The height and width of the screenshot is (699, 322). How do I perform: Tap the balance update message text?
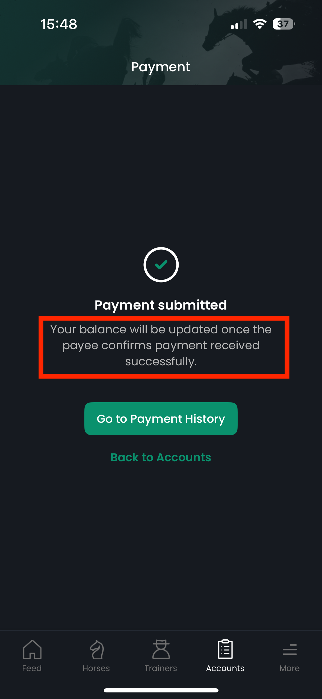click(x=161, y=345)
